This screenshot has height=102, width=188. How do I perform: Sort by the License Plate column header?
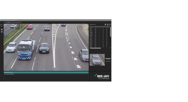coord(92,27)
